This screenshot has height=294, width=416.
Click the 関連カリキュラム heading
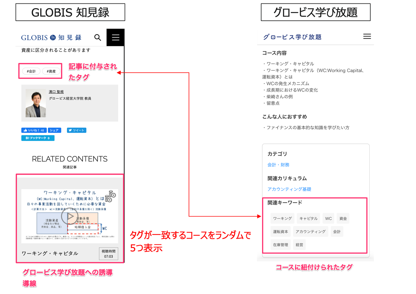(287, 178)
